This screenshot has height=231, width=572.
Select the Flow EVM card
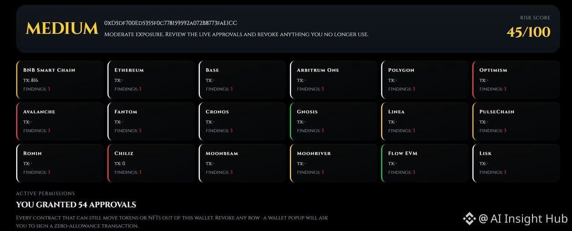click(425, 163)
